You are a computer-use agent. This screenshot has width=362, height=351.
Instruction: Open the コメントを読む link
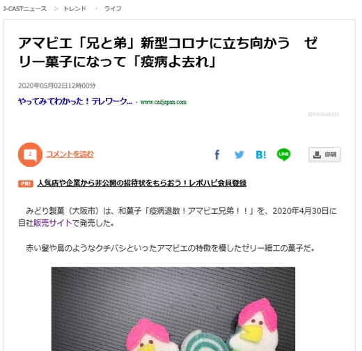(70, 154)
